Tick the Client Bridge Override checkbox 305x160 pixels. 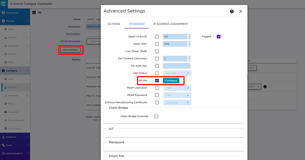tap(156, 117)
